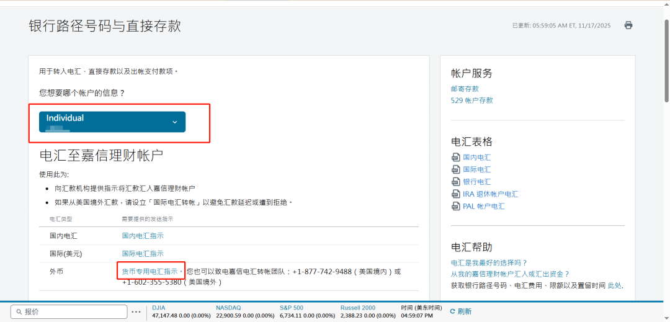This screenshot has width=670, height=322.
Task: Open the Individual account selector dropdown
Action: 112,122
